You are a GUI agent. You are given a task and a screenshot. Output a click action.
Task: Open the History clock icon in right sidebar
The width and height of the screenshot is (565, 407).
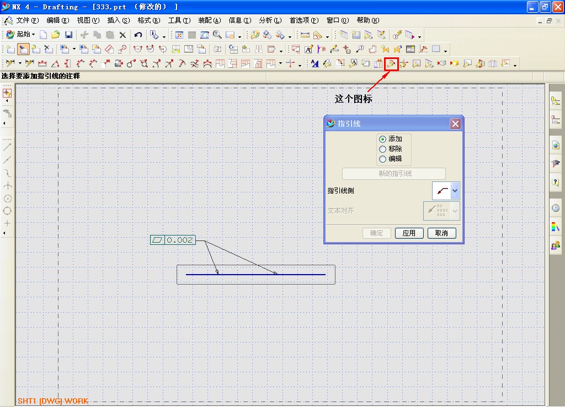[556, 208]
